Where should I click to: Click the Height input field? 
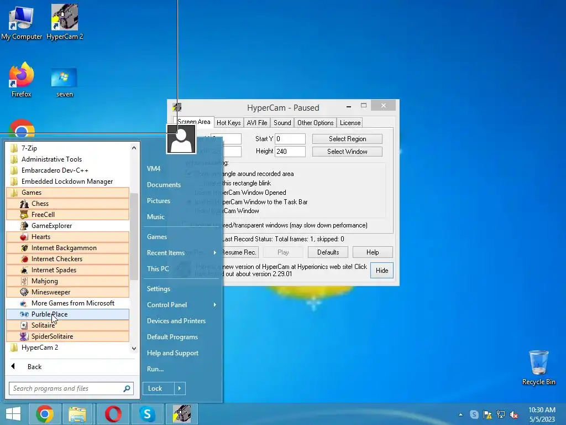coord(290,152)
